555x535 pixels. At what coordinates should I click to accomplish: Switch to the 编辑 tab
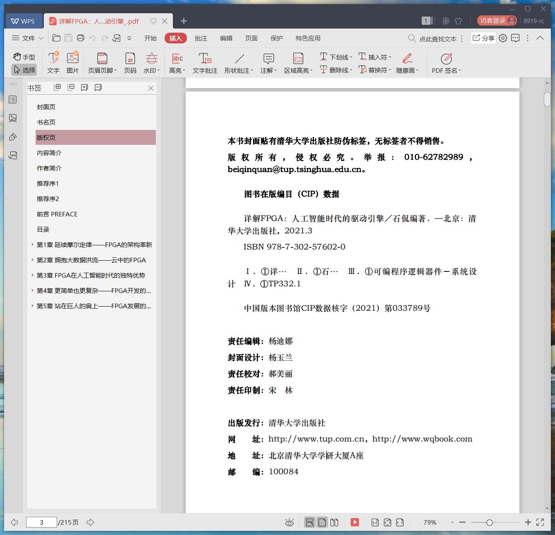(226, 38)
